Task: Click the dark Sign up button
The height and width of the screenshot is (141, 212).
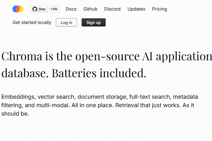Action: (x=94, y=23)
